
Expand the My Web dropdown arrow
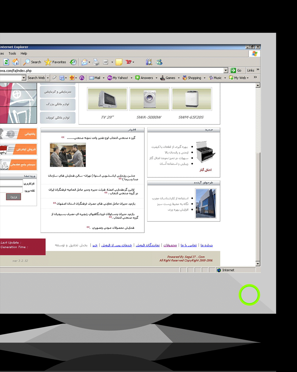(248, 78)
